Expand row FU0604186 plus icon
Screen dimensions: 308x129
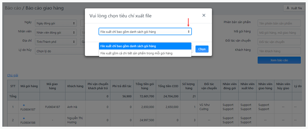click(24, 118)
